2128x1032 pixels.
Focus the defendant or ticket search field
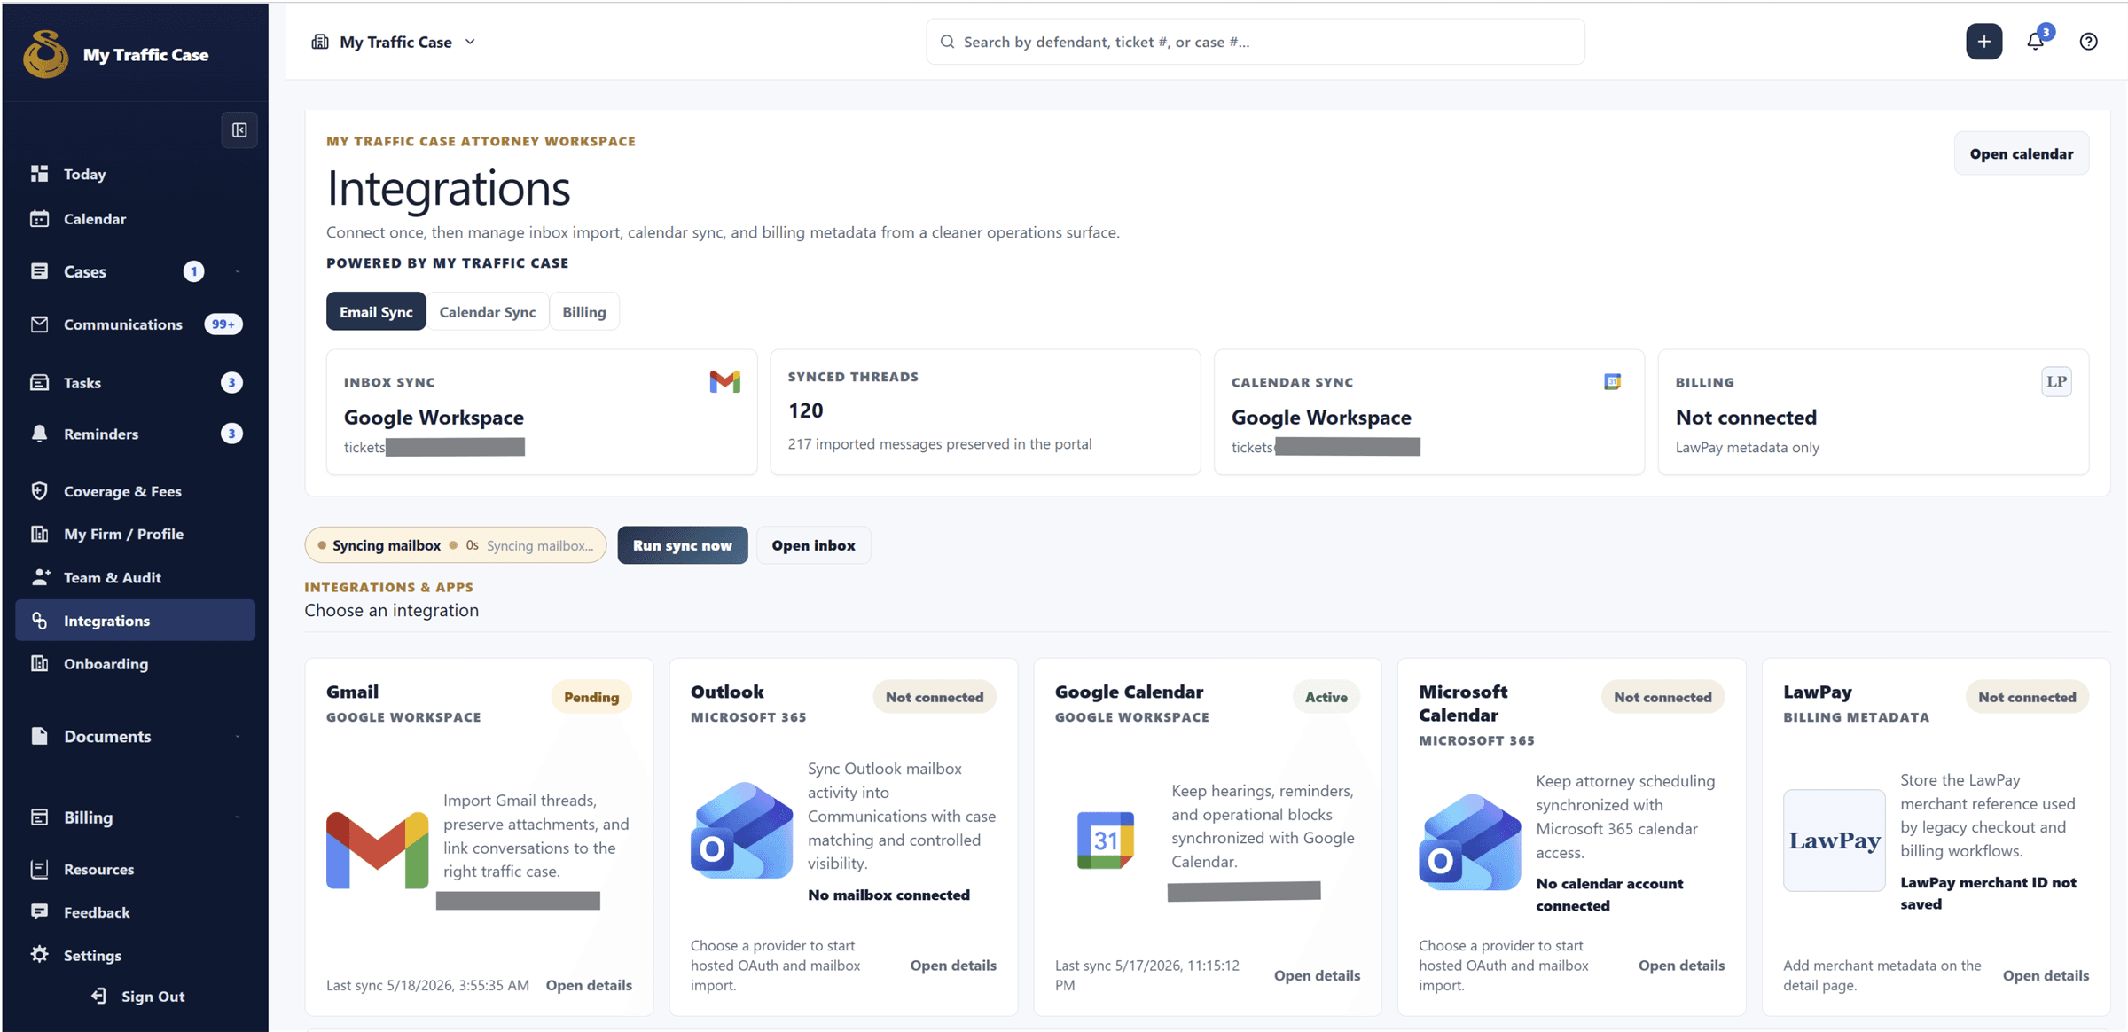[x=1256, y=42]
